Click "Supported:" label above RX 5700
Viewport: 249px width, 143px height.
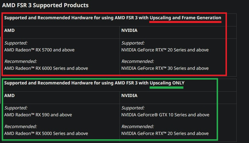pyautogui.click(x=16, y=43)
